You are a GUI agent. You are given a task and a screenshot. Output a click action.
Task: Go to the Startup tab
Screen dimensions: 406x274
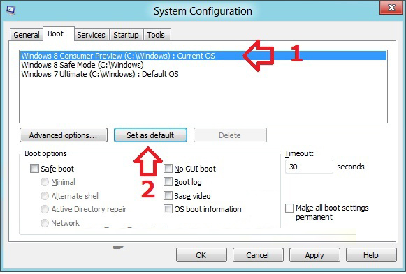[126, 35]
